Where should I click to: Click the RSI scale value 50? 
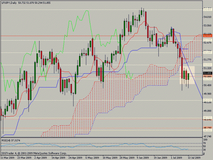pos(204,146)
